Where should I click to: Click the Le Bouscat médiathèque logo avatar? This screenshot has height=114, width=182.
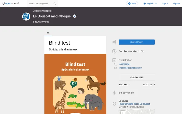coord(26,16)
